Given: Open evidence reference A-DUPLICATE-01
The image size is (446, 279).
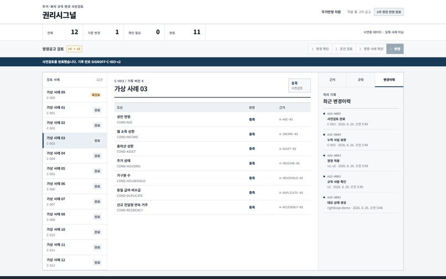Looking at the screenshot, I should coord(291,193).
